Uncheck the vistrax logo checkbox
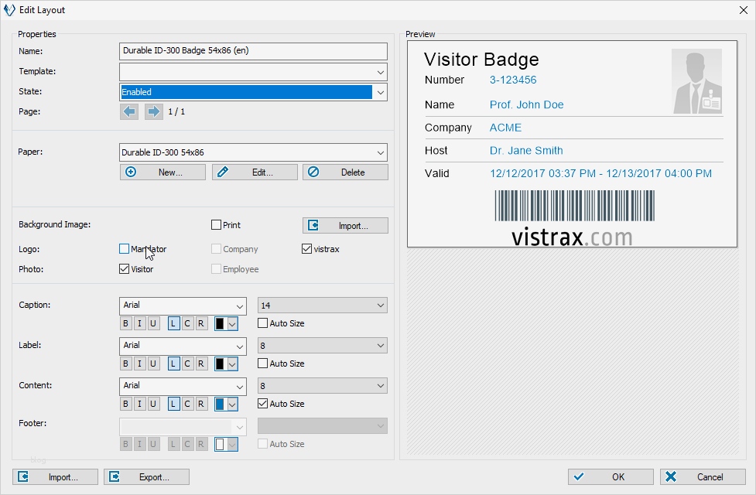 [306, 249]
